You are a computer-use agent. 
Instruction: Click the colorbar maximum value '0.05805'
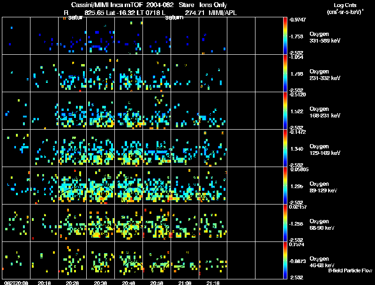point(299,169)
